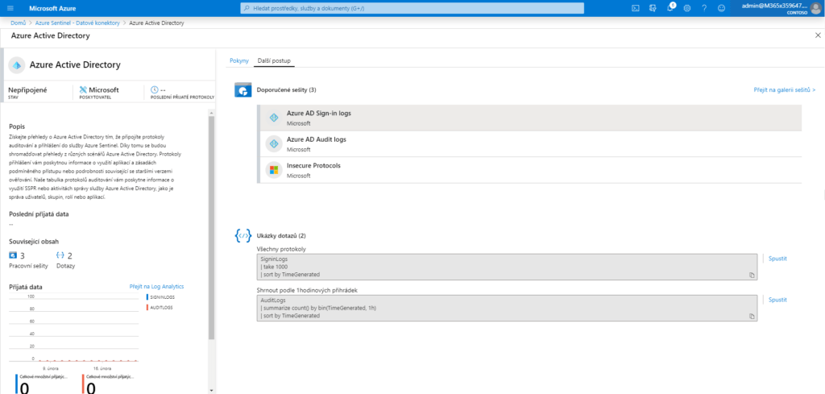Switch to the Pokyny tab

[239, 60]
